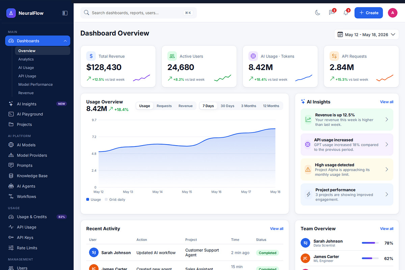Switch chart to the Requests tab

point(164,106)
